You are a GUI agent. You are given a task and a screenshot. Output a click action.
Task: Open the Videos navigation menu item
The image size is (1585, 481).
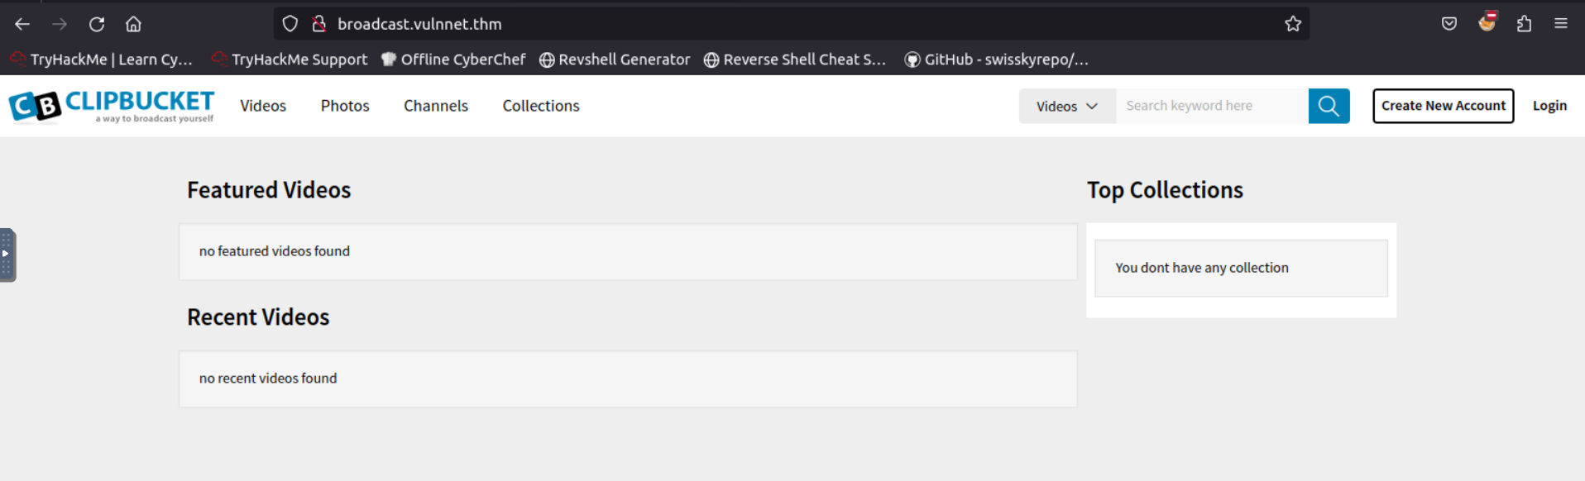coord(263,106)
